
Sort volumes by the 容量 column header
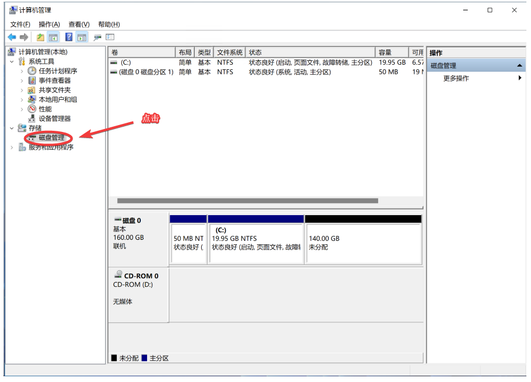pos(391,52)
